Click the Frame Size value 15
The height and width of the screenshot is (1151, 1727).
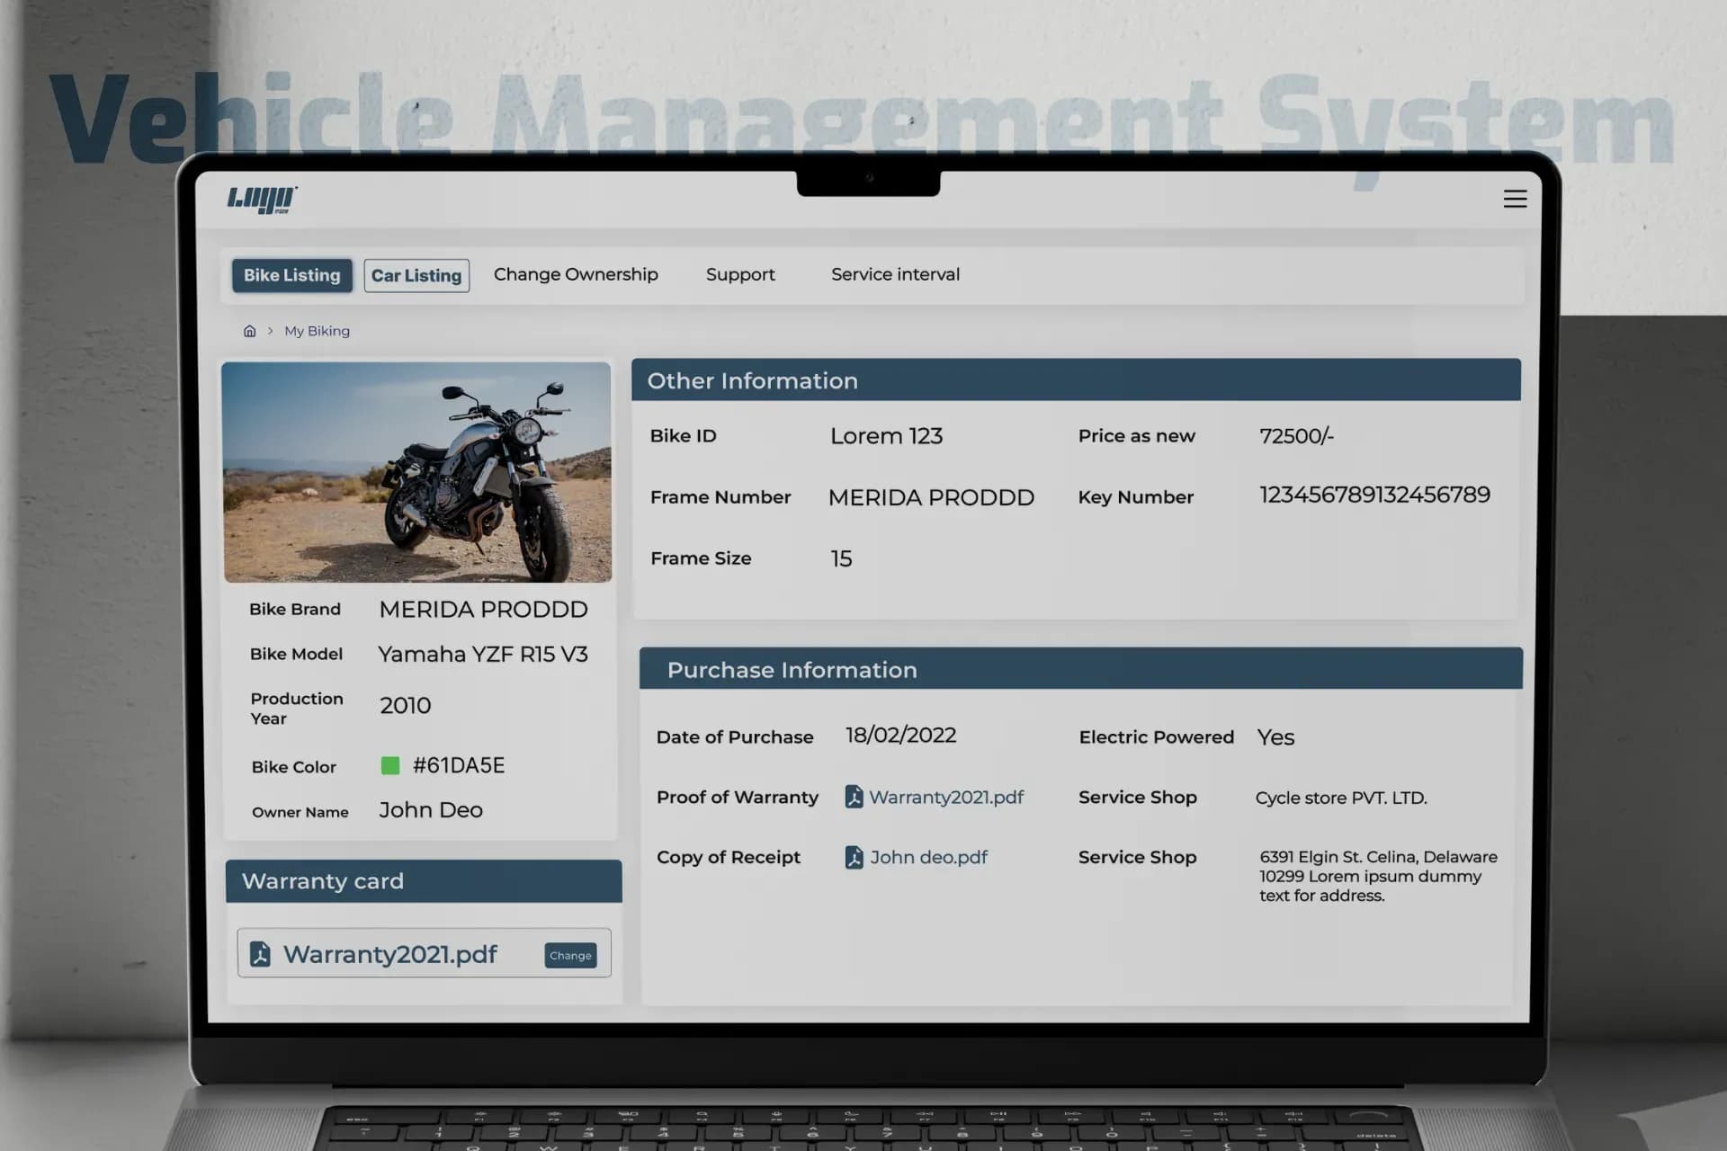point(841,558)
